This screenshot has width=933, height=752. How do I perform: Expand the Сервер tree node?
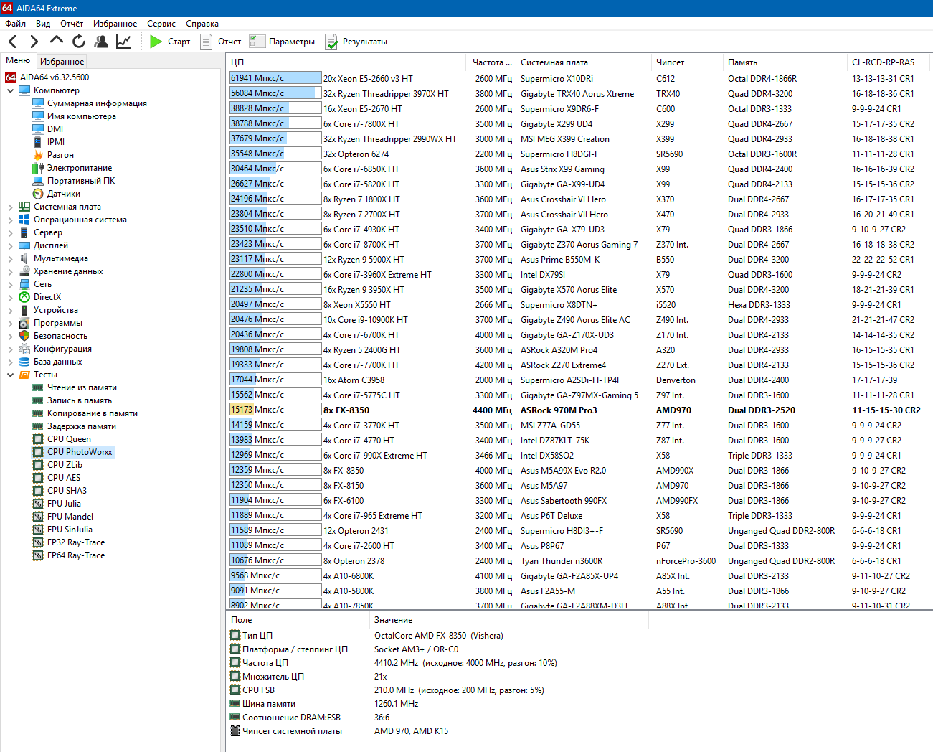[x=10, y=232]
